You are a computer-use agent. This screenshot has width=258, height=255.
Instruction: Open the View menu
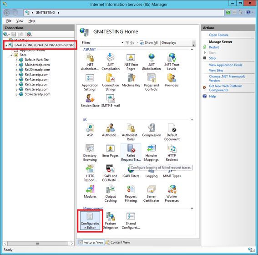pos(20,21)
